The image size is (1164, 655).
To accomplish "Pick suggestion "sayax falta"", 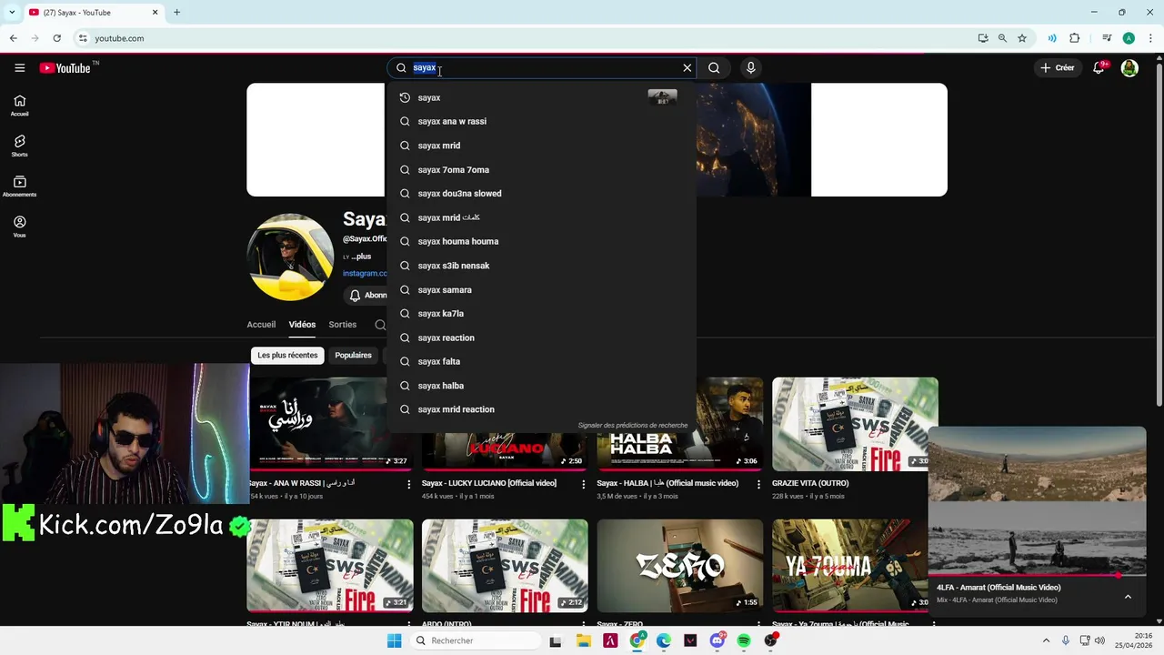I will coord(541,361).
